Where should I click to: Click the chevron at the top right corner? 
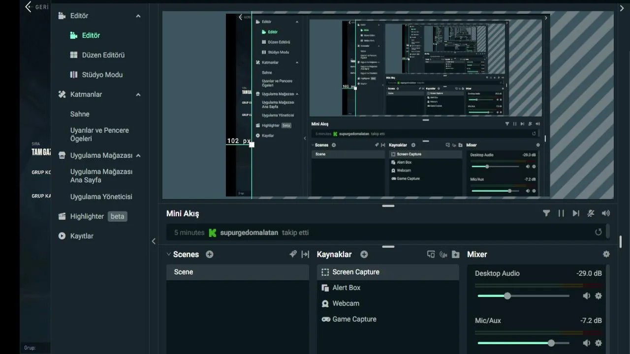[622, 7]
